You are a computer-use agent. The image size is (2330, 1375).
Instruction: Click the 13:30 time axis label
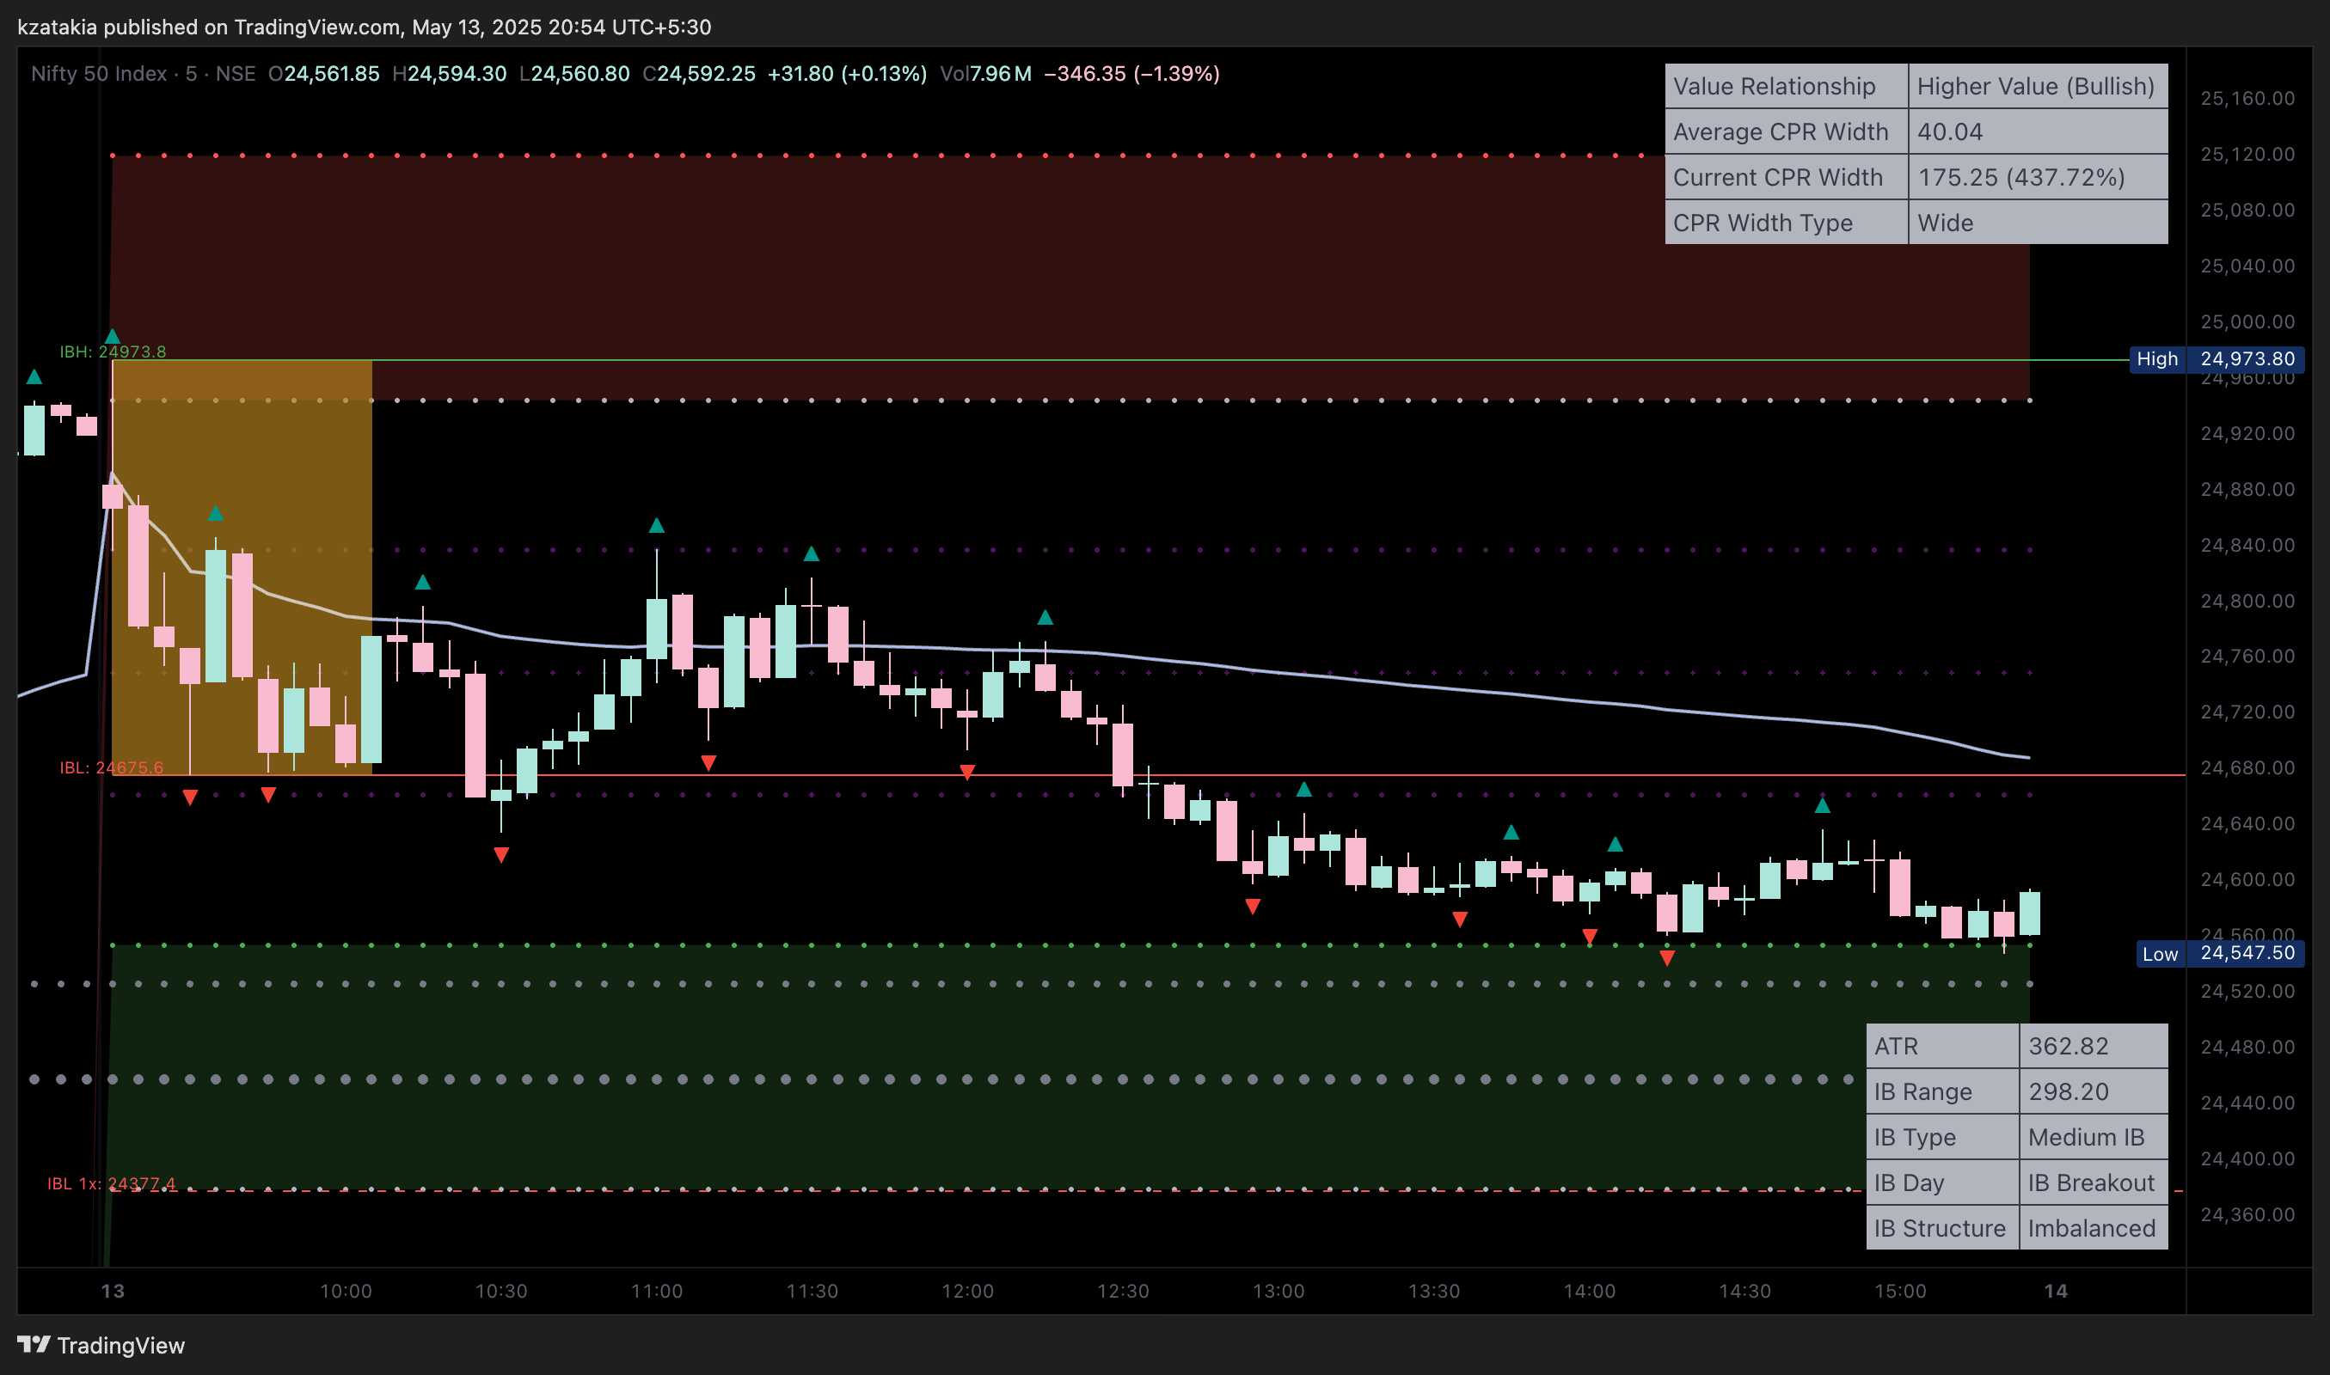point(1435,1292)
